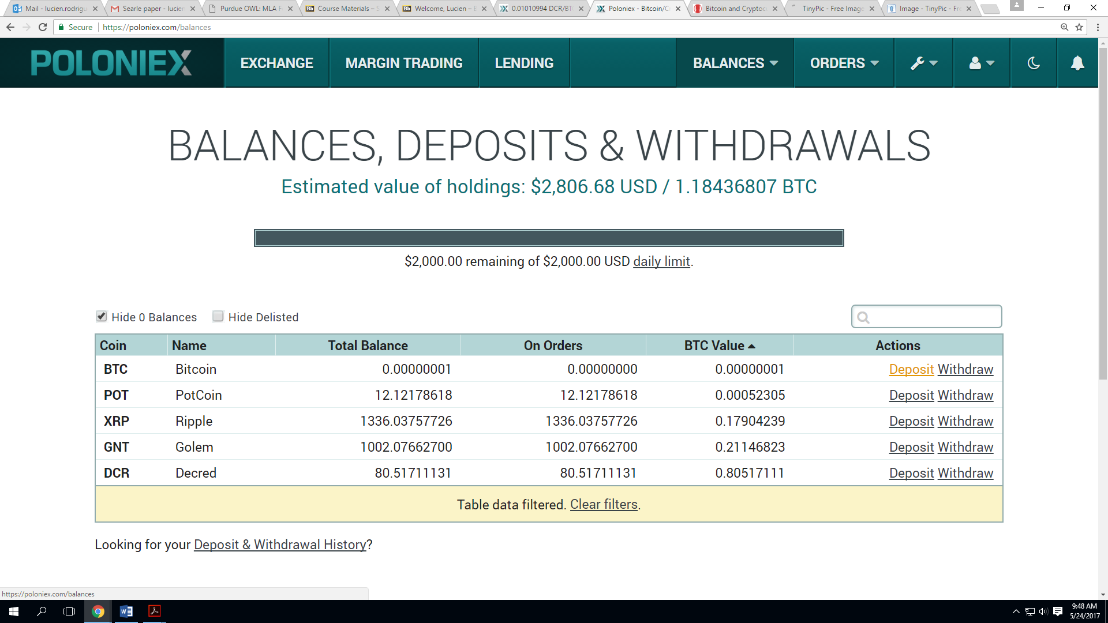Open the notifications bell

click(1077, 63)
